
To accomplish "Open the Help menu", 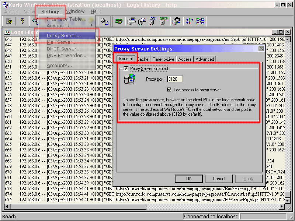I will (96, 12).
